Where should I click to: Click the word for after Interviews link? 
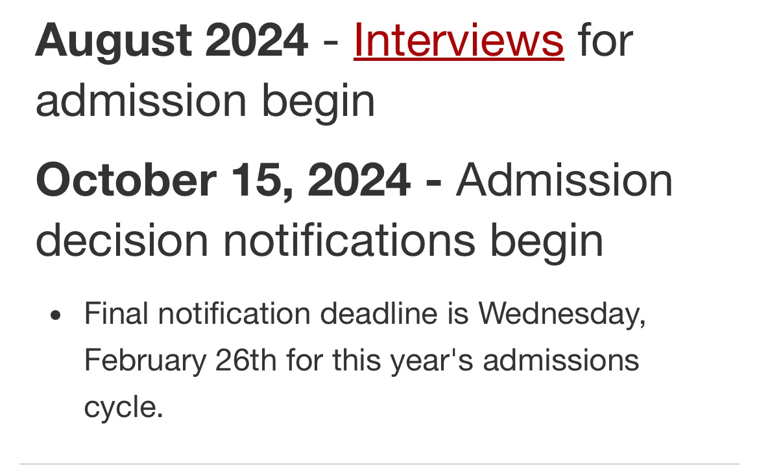605,41
